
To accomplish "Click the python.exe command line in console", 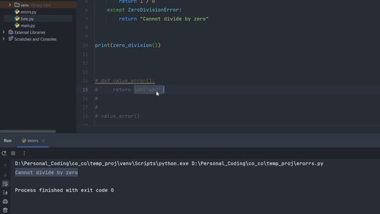I will point(169,163).
